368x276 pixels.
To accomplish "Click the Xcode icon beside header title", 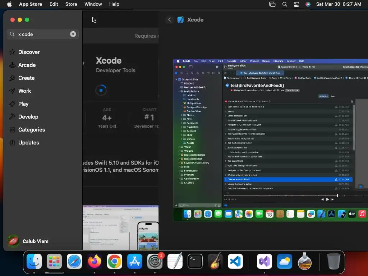I will [180, 20].
